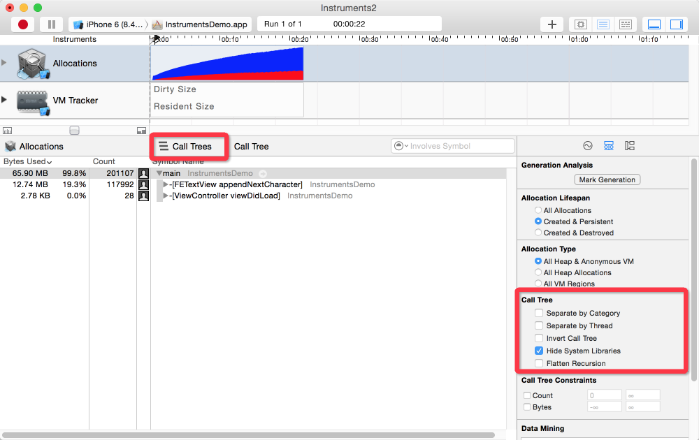
Task: Expand the FETextView appendNextCharacter row
Action: click(166, 184)
